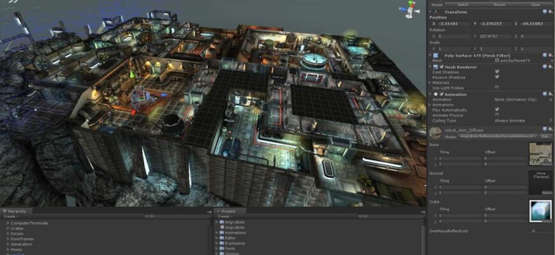The image size is (555, 255).
Task: Click the AngryBots scene file icon
Action: 222,228
